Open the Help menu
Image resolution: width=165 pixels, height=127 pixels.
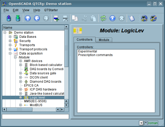point(37,10)
